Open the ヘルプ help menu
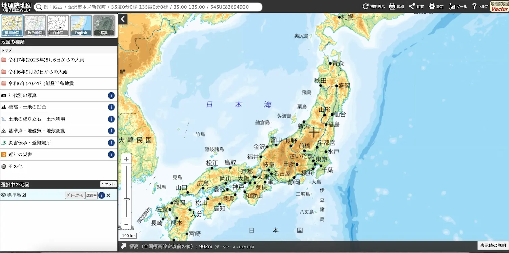This screenshot has width=509, height=253. (480, 6)
